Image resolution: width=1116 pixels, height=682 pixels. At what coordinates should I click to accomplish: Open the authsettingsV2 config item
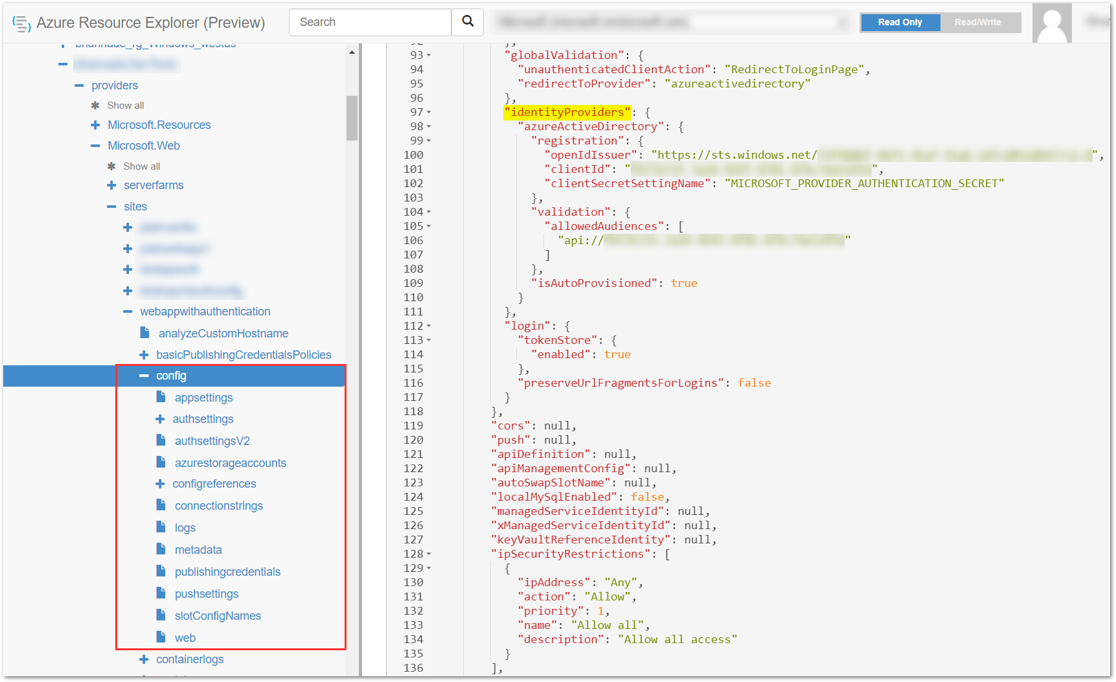point(212,441)
